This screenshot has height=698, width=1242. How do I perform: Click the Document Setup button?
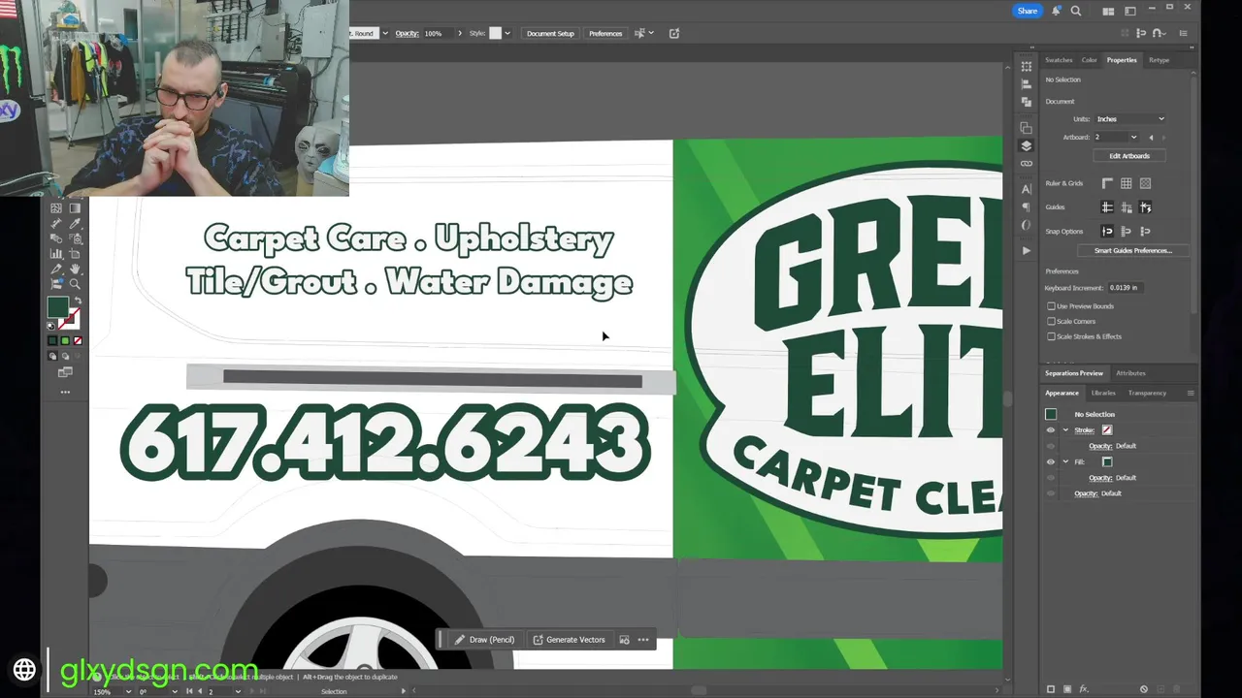coord(550,33)
